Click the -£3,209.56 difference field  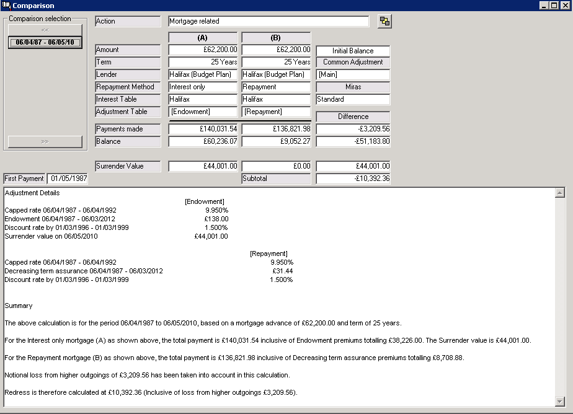(353, 129)
